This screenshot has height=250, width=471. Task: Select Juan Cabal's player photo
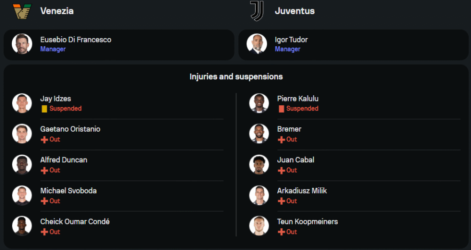pyautogui.click(x=259, y=165)
